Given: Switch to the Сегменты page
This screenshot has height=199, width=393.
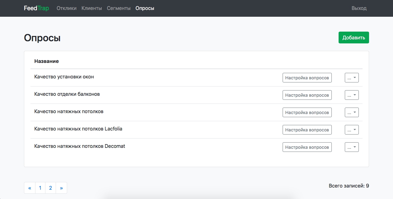Looking at the screenshot, I should [119, 8].
